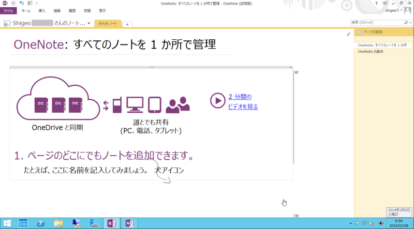
Task: Click the OneNote app icon in title bar
Action: (5, 3)
